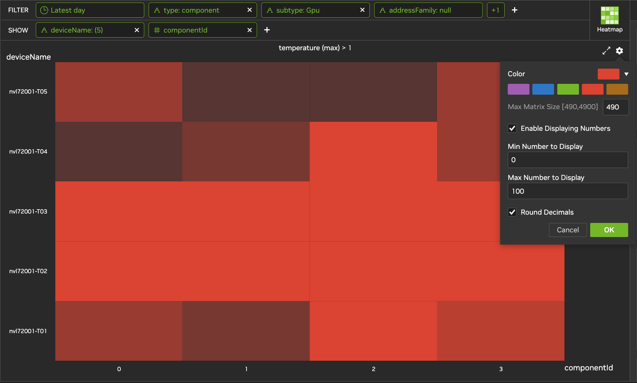
Task: Click the deviceName axis label
Action: [x=29, y=57]
